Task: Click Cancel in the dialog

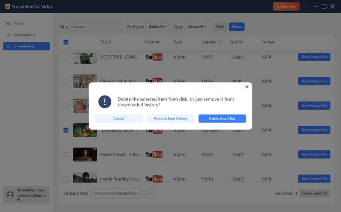Action: click(119, 119)
